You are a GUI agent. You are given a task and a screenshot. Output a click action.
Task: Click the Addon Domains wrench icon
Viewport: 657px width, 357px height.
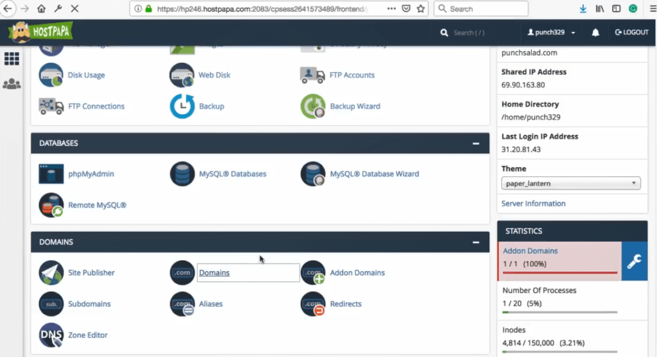(x=635, y=261)
